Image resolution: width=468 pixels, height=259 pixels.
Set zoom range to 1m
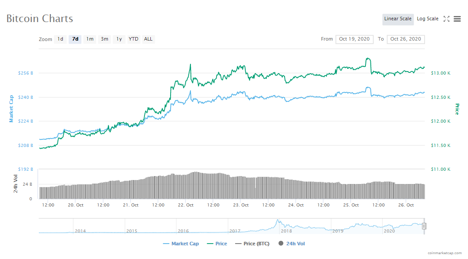click(x=90, y=39)
